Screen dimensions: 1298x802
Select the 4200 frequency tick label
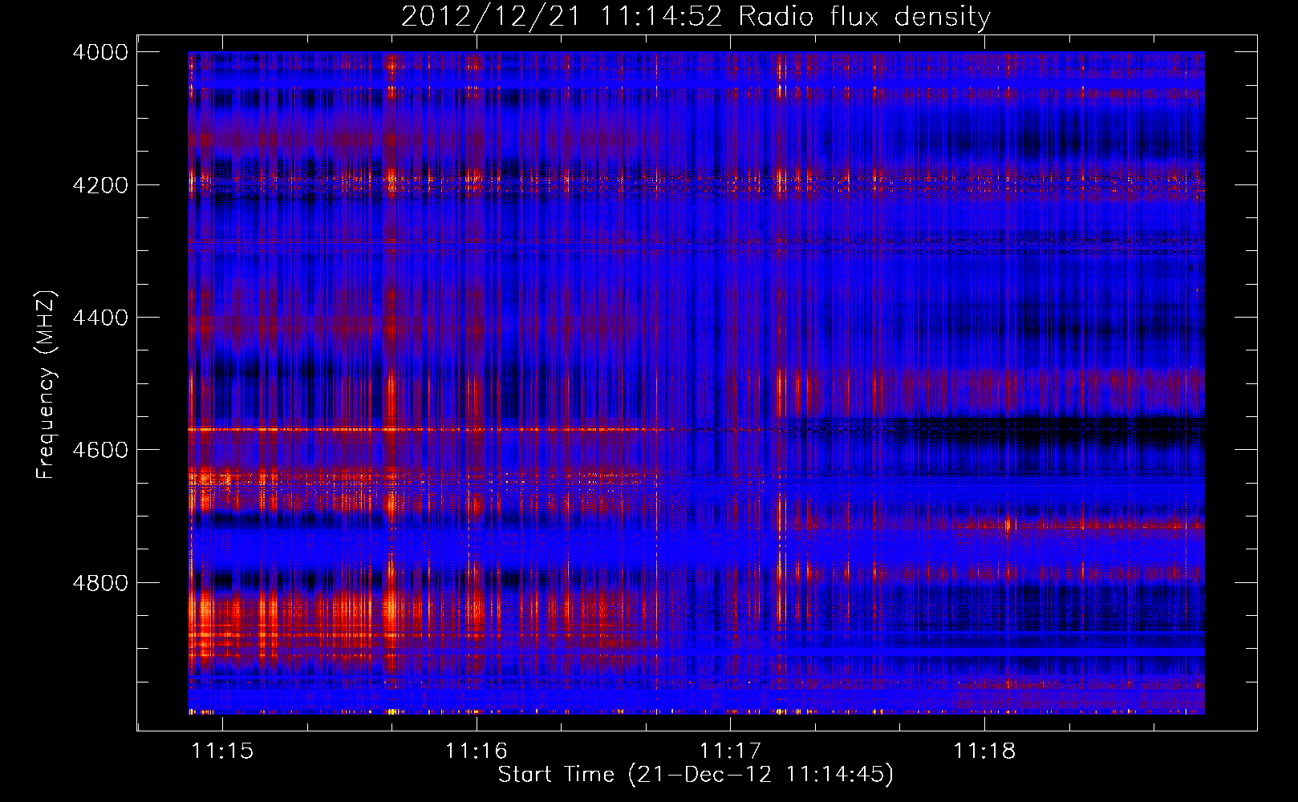[100, 185]
